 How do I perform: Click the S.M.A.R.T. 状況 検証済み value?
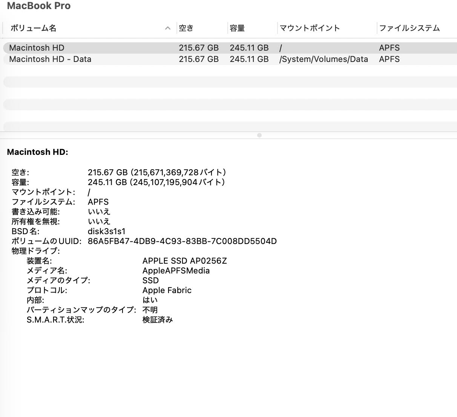158,319
